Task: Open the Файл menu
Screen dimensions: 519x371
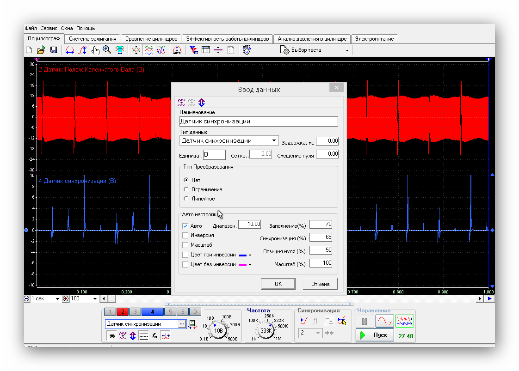Action: [x=31, y=29]
